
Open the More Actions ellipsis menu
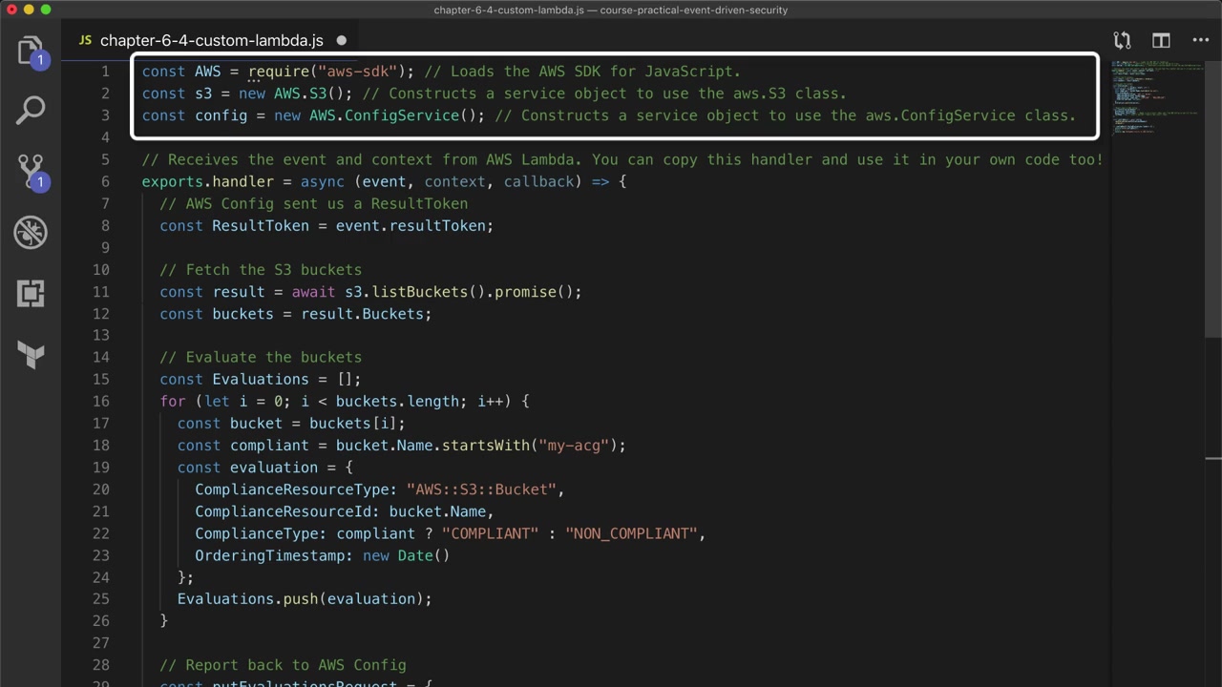tap(1200, 40)
